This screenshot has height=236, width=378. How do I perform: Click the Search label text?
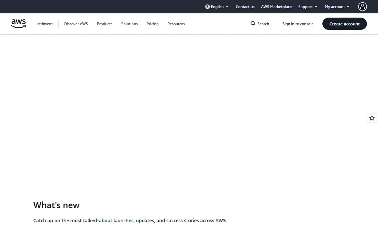(263, 24)
